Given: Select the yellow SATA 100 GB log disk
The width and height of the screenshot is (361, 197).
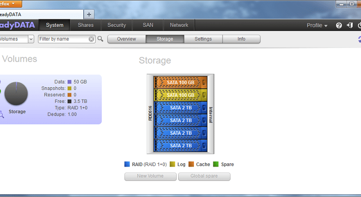Looking at the screenshot, I should tap(180, 95).
